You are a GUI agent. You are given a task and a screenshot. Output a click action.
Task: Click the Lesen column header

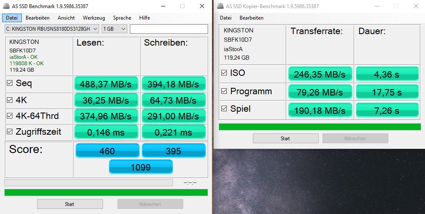[90, 43]
